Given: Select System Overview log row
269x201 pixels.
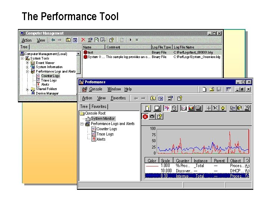Looking at the screenshot, I should pyautogui.click(x=152, y=57).
